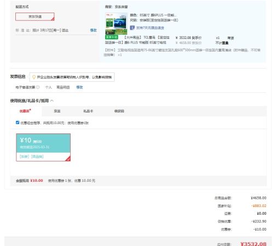Click the lightbulb tip icon in invoice info
This screenshot has height=246, width=274.
(x=34, y=77)
